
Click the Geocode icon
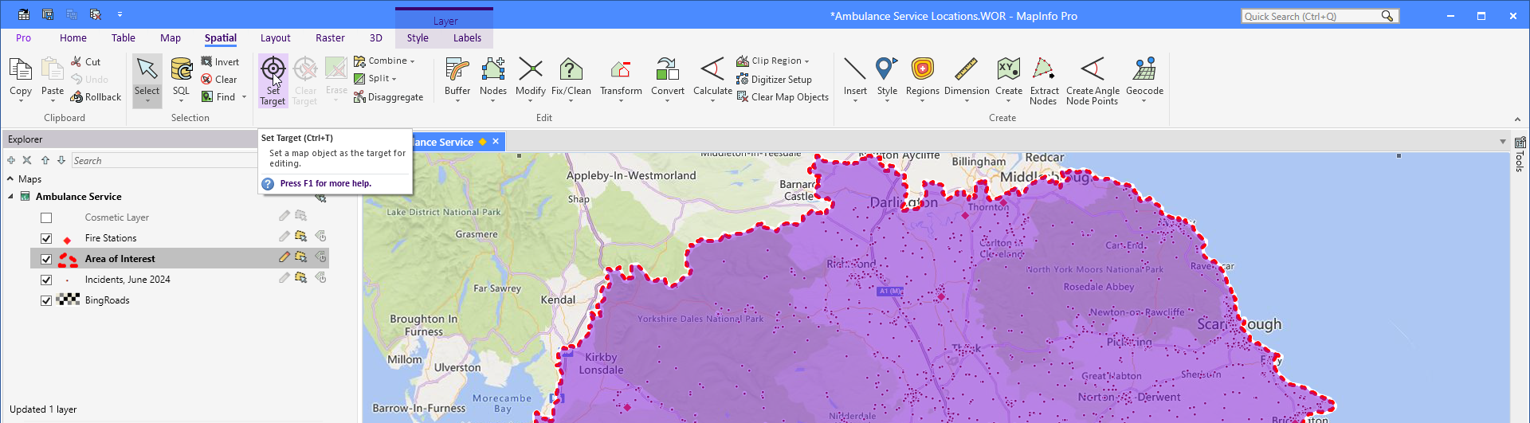coord(1144,70)
